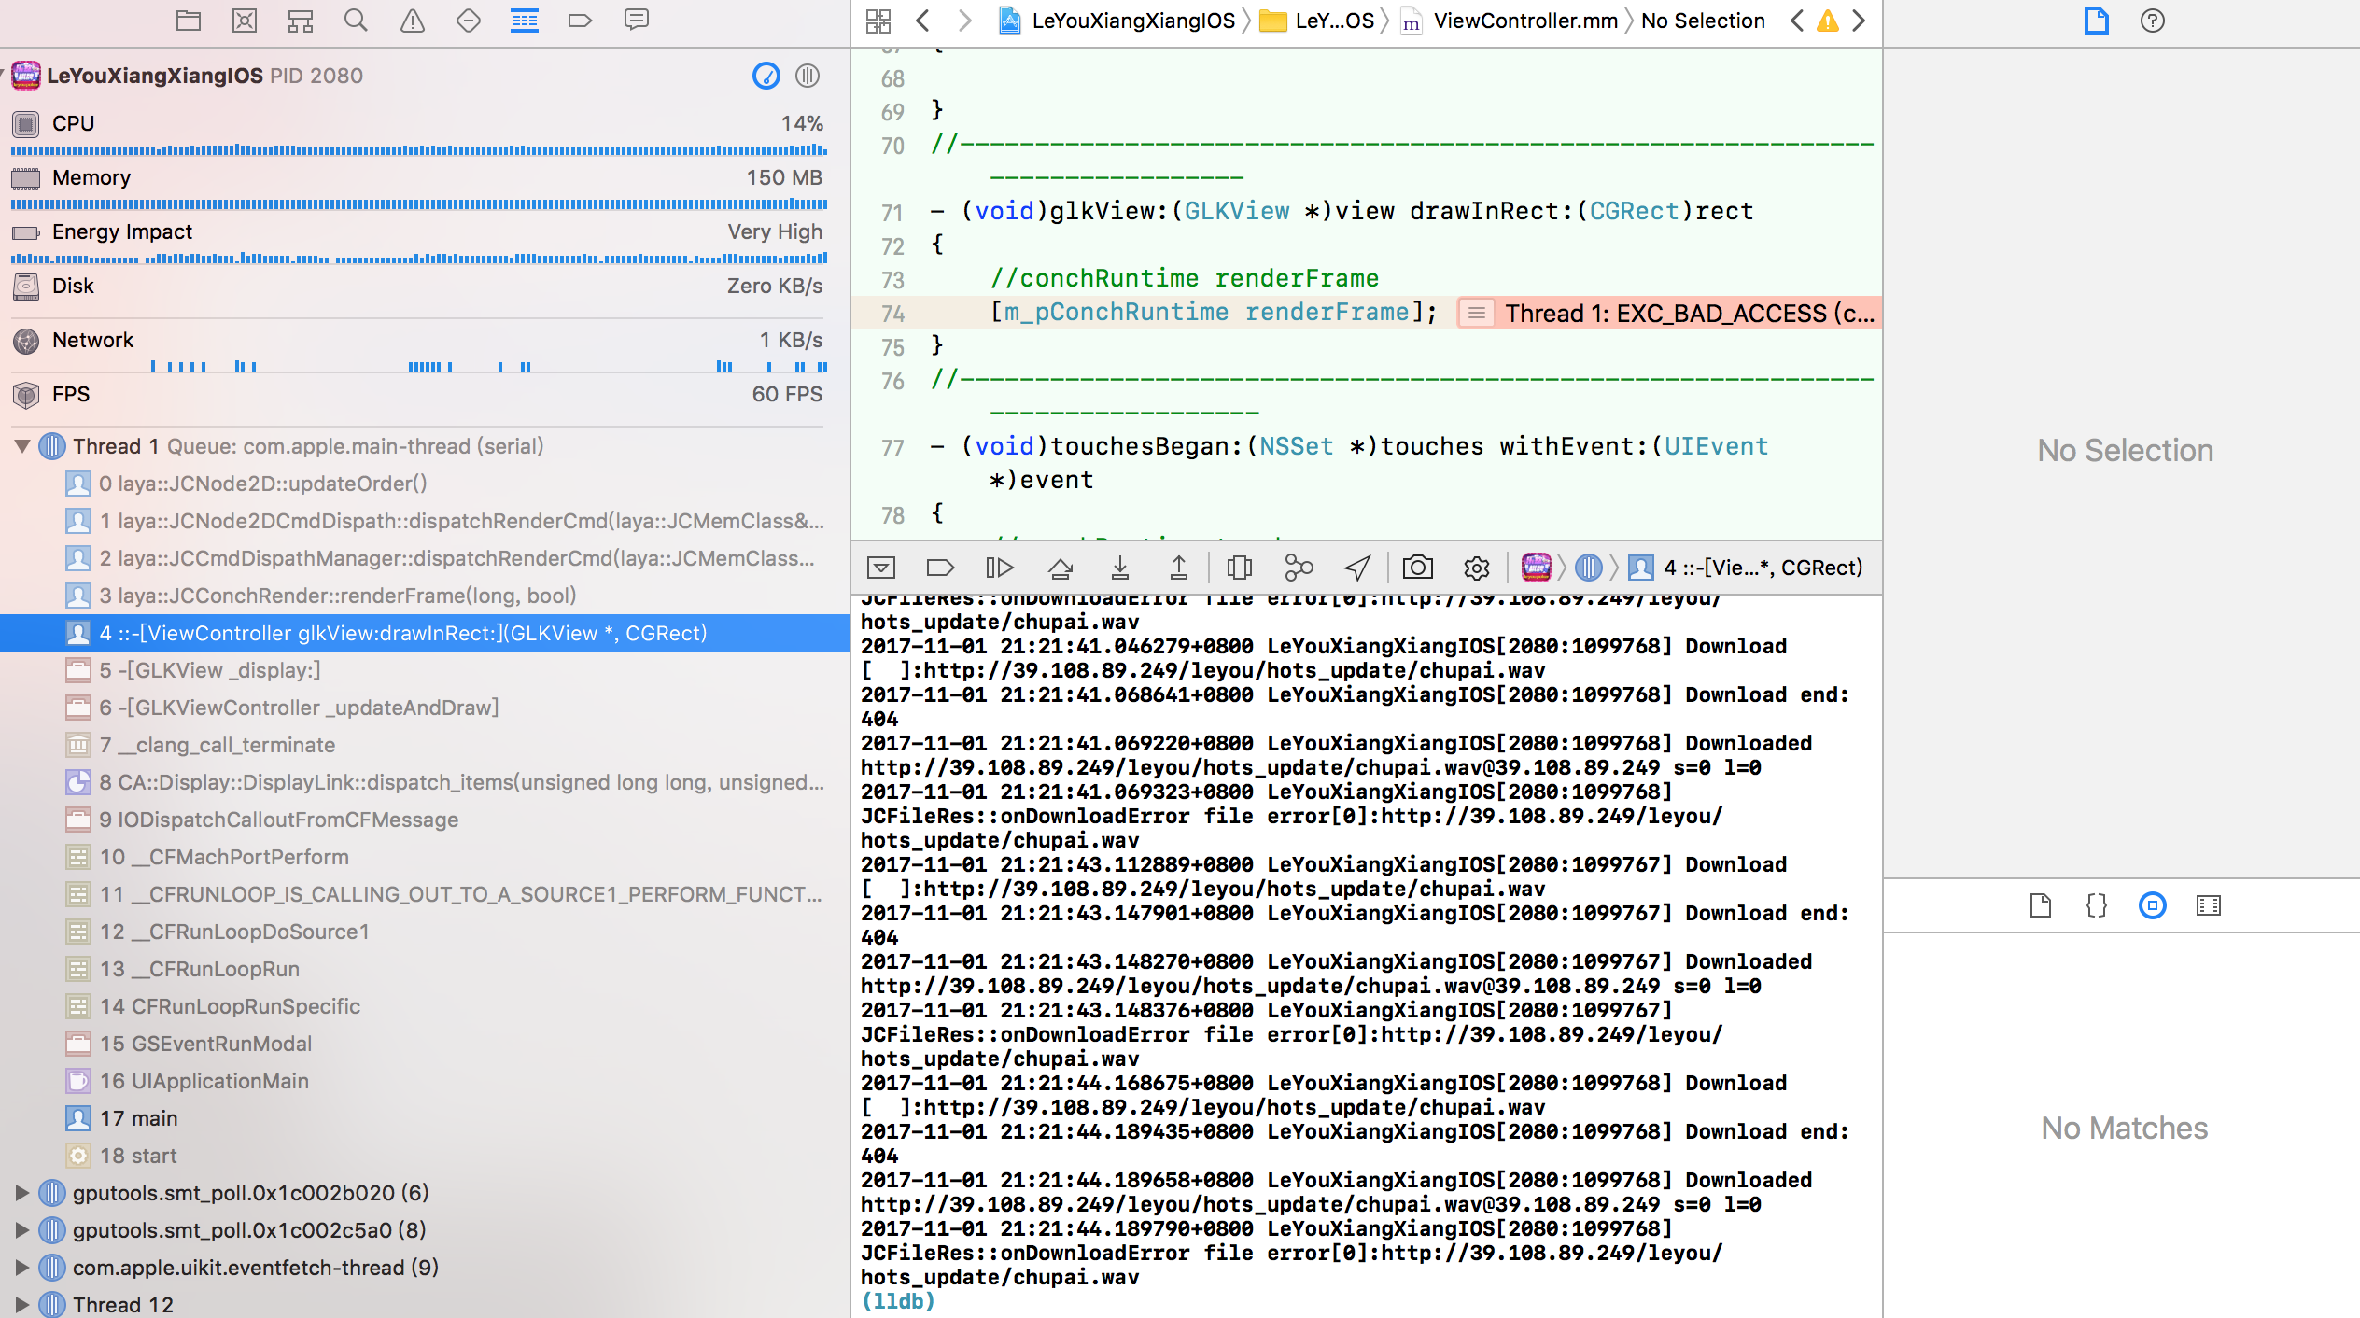The height and width of the screenshot is (1318, 2360).
Task: Click Step Over in debug bar
Action: 1060,568
